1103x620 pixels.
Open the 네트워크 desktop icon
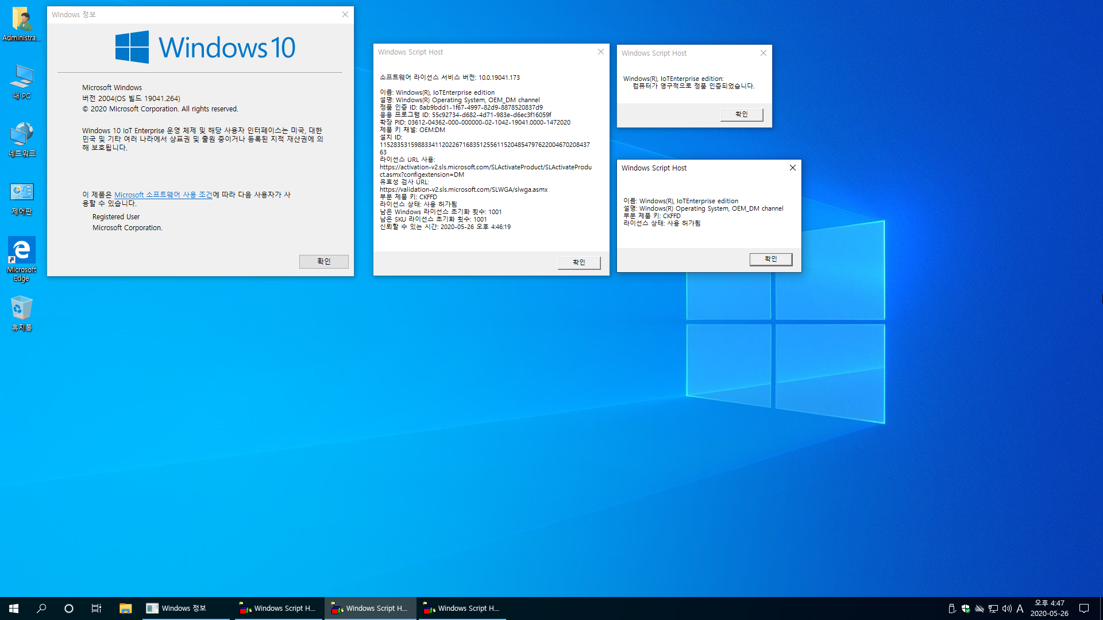tap(22, 139)
